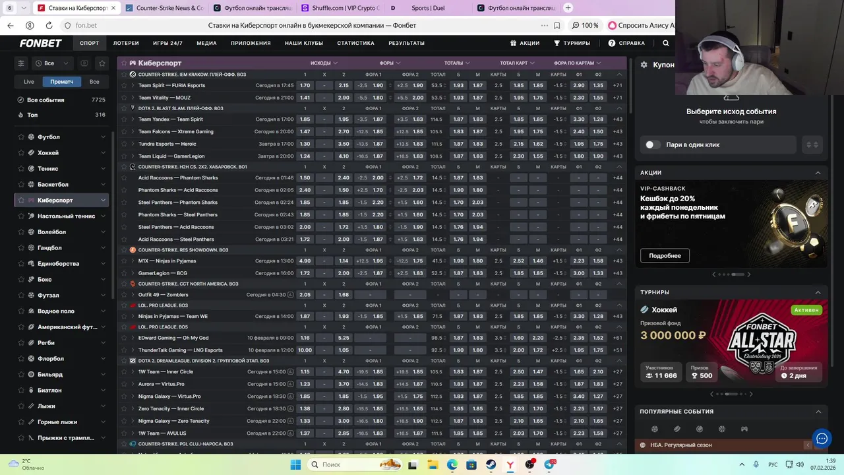Open Исходы column dropdown
Screen dimensions: 844x475
click(324, 63)
